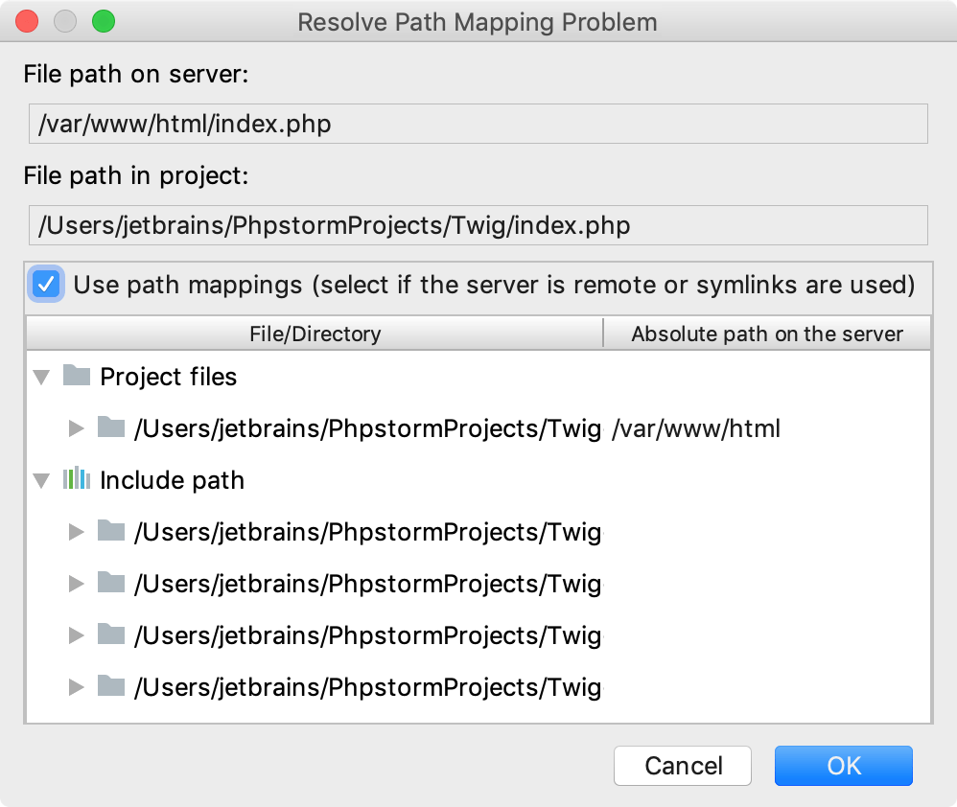Click the Include path bar-chart icon

click(x=77, y=480)
